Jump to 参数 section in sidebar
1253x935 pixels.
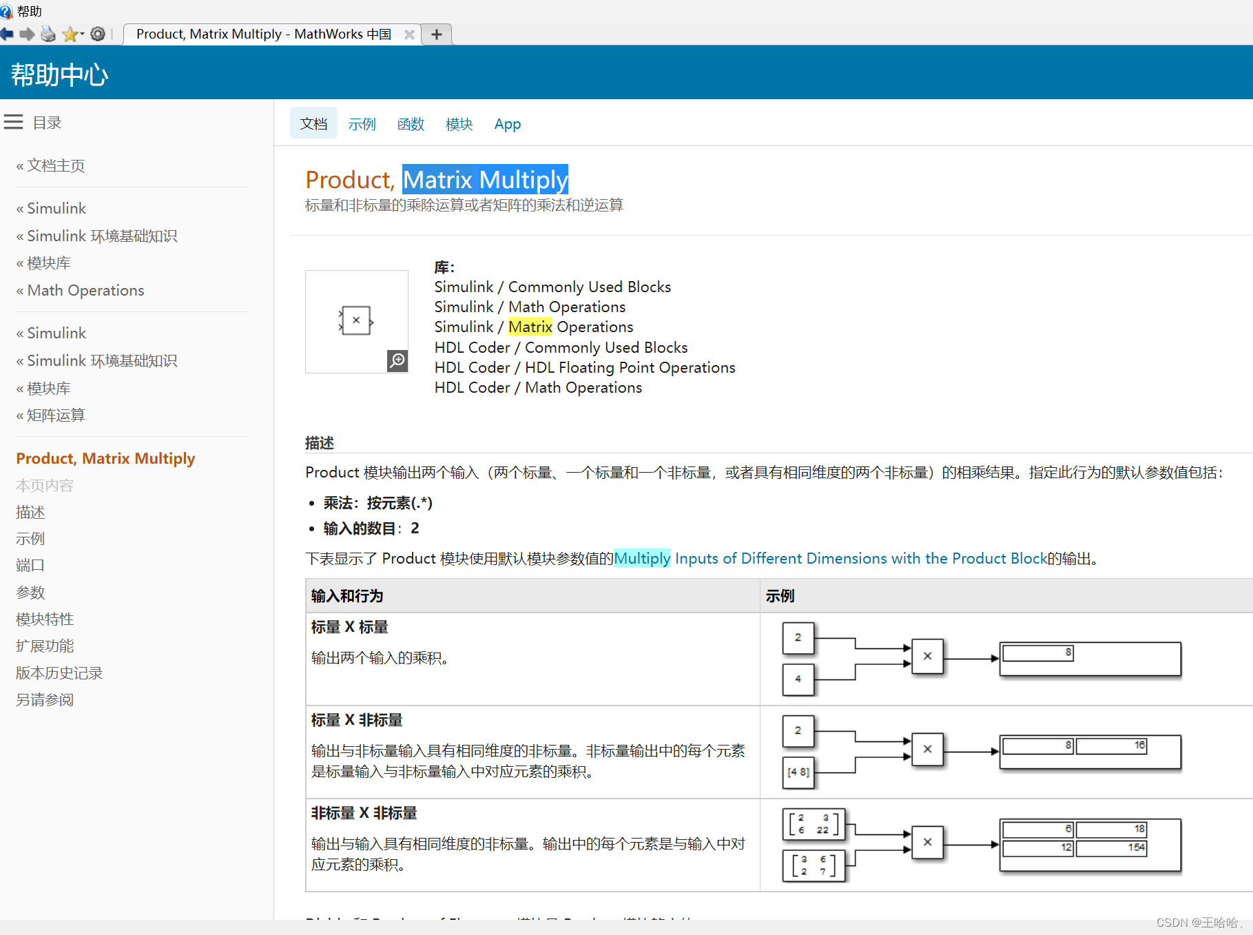30,593
